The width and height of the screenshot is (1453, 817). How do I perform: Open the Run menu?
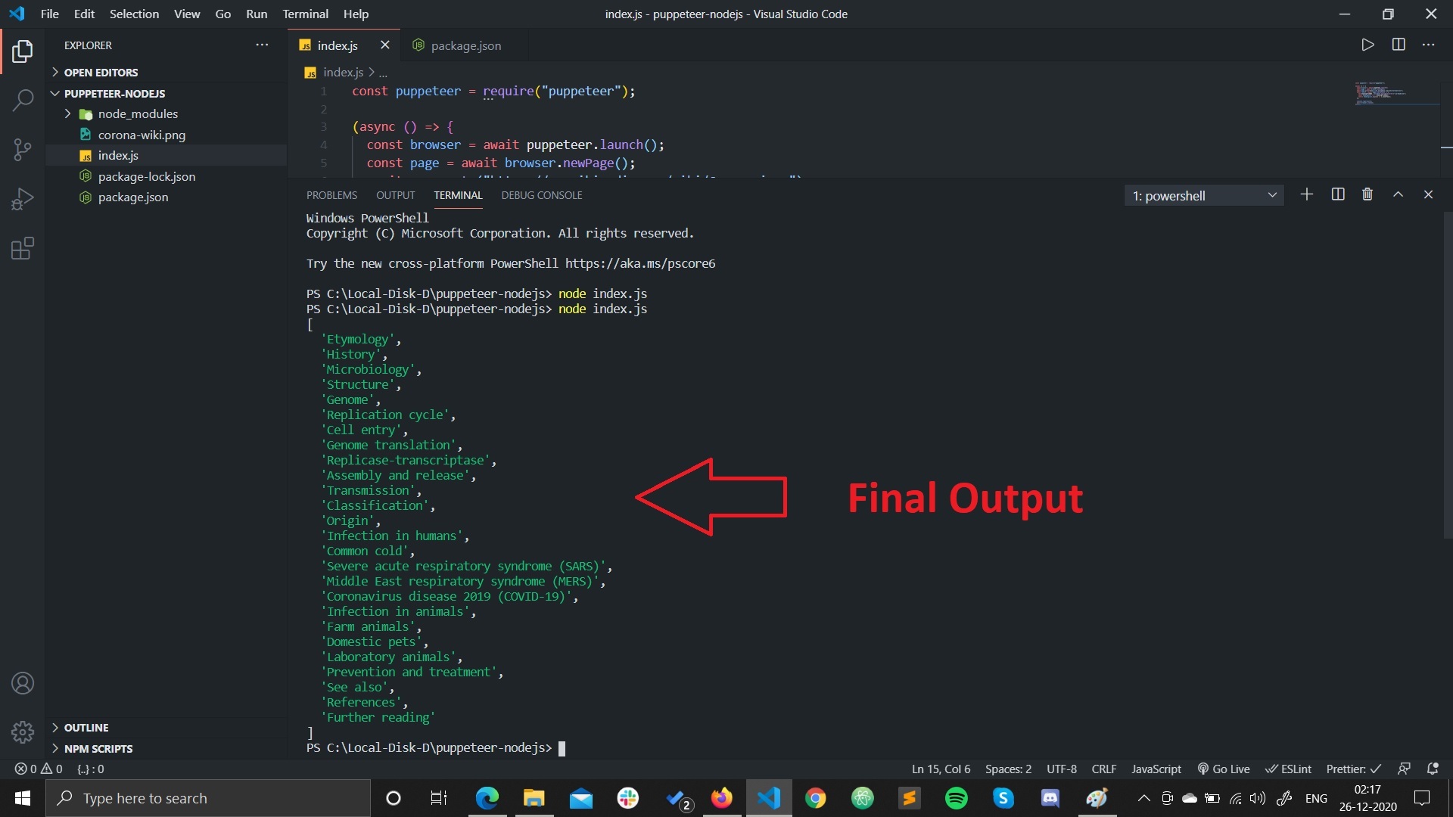(257, 14)
